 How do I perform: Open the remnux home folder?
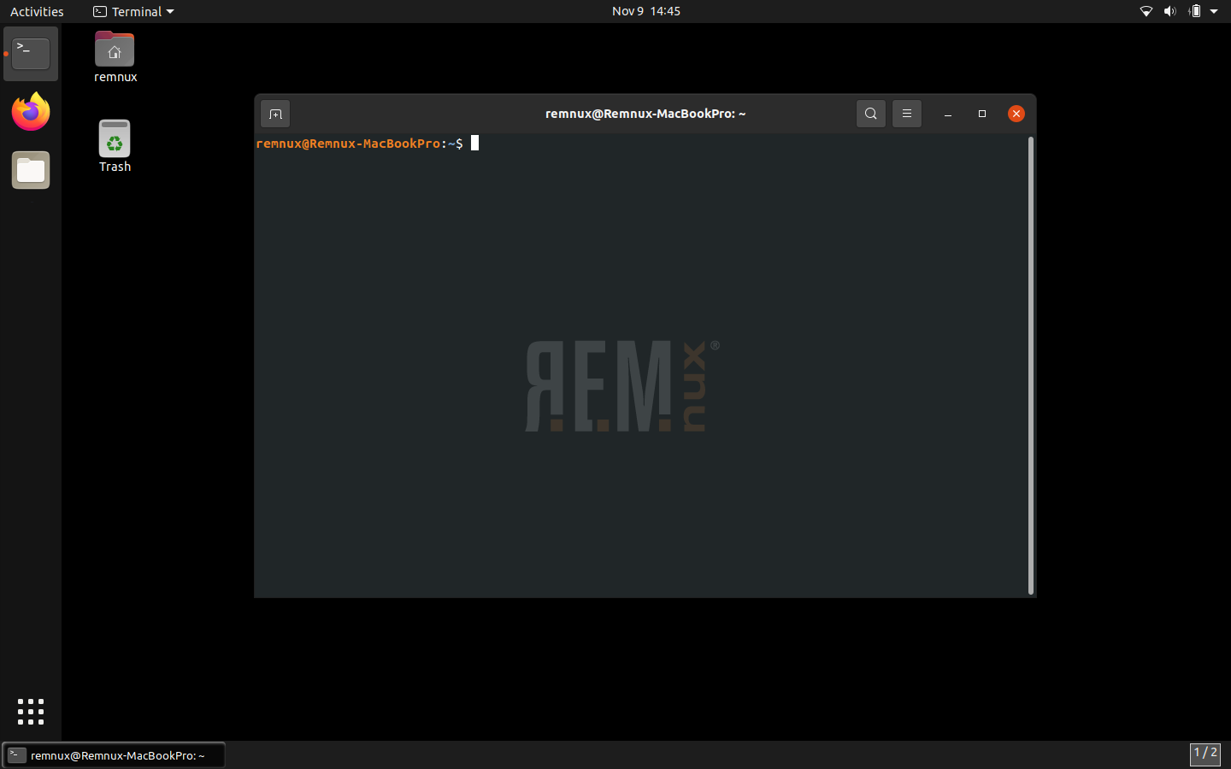pyautogui.click(x=115, y=49)
